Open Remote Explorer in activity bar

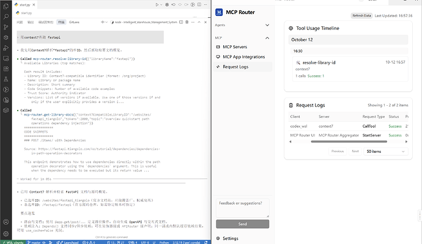click(x=6, y=58)
